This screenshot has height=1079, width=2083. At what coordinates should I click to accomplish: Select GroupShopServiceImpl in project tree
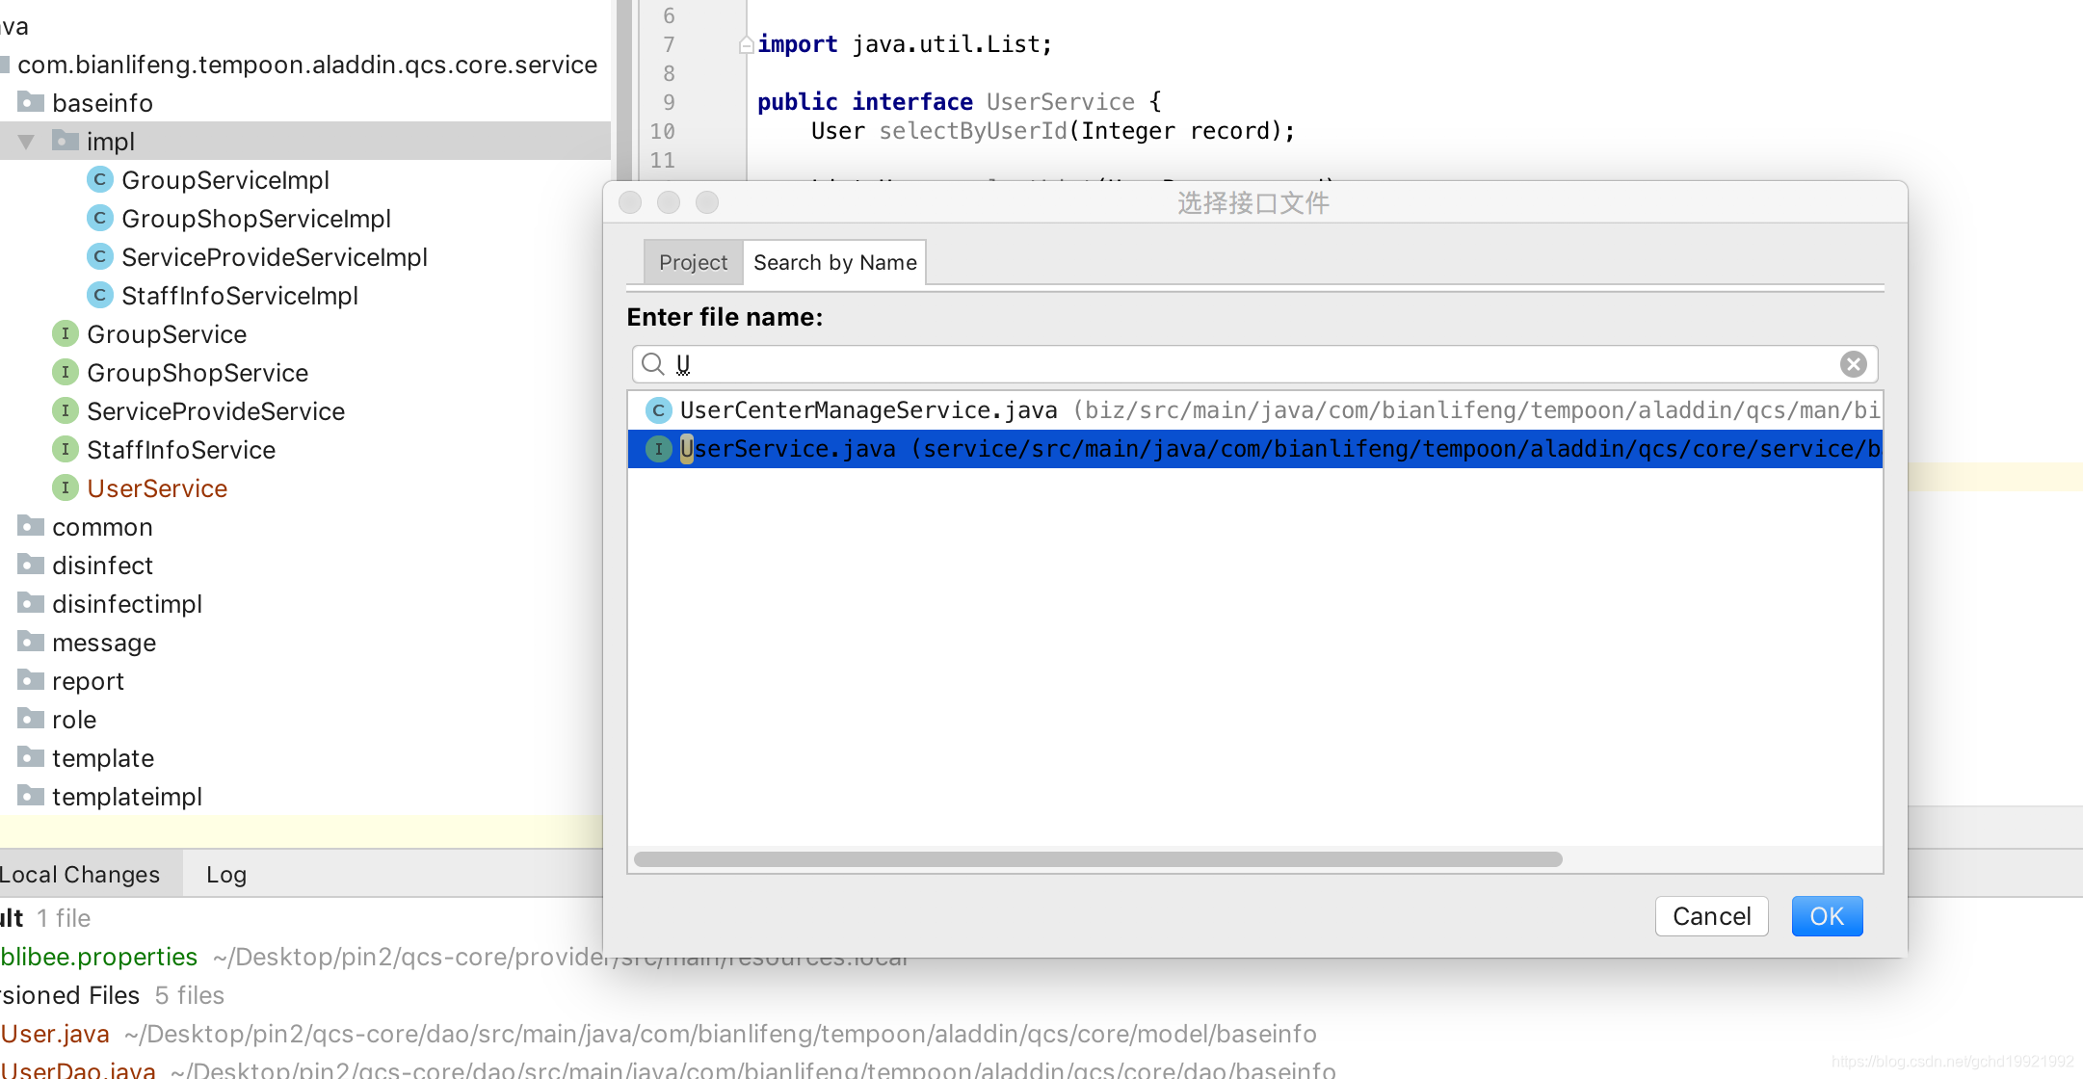256,219
